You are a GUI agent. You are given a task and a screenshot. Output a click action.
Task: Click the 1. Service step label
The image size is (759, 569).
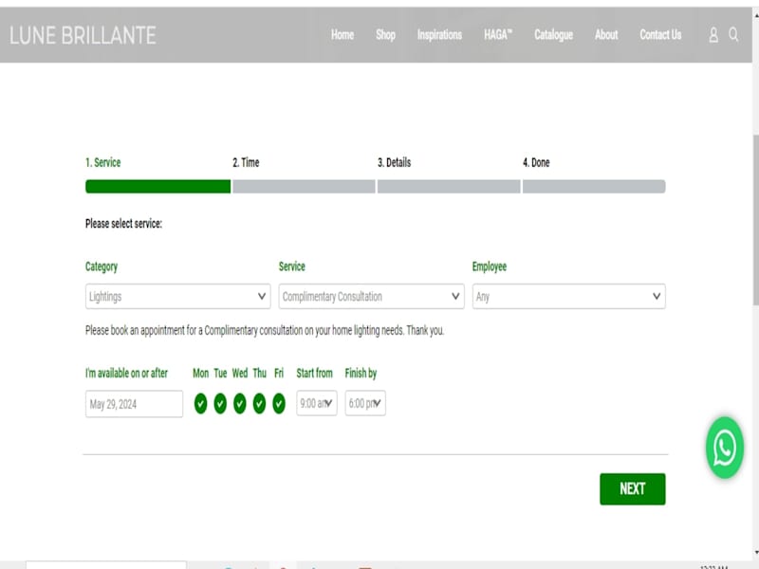tap(103, 162)
